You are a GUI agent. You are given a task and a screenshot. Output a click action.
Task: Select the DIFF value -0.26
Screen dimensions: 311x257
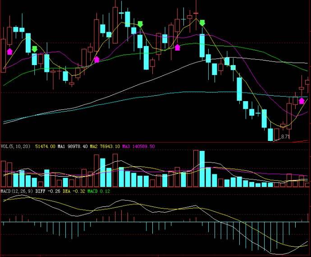click(54, 192)
